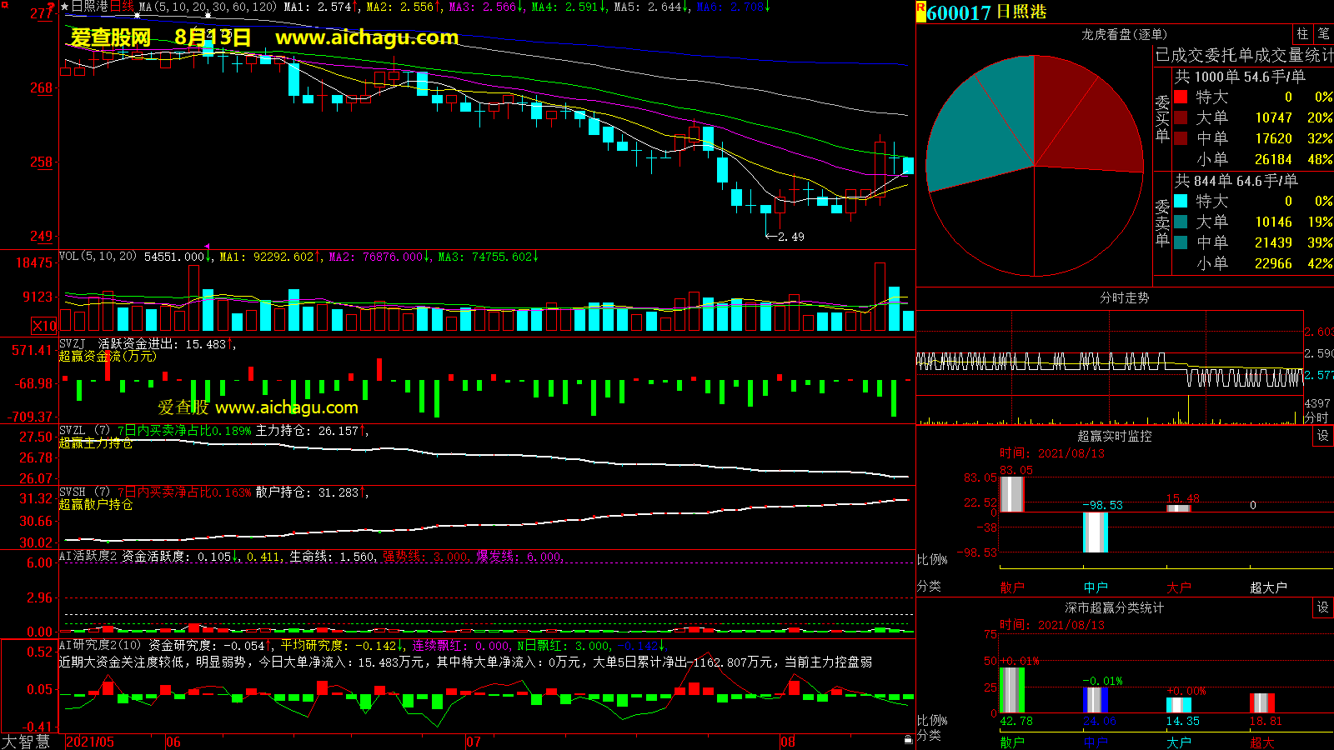Open 设 settings for 深市超赢分类统计 panel

(x=1323, y=607)
